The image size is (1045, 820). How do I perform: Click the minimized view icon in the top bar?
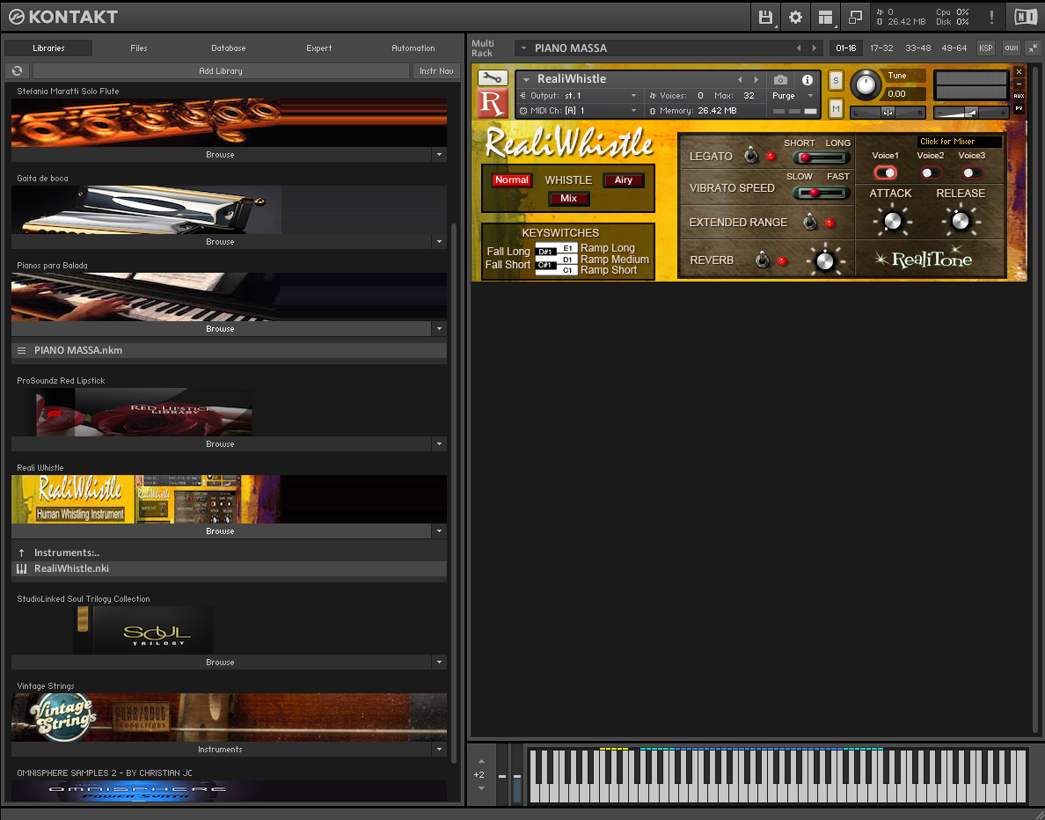pyautogui.click(x=855, y=18)
